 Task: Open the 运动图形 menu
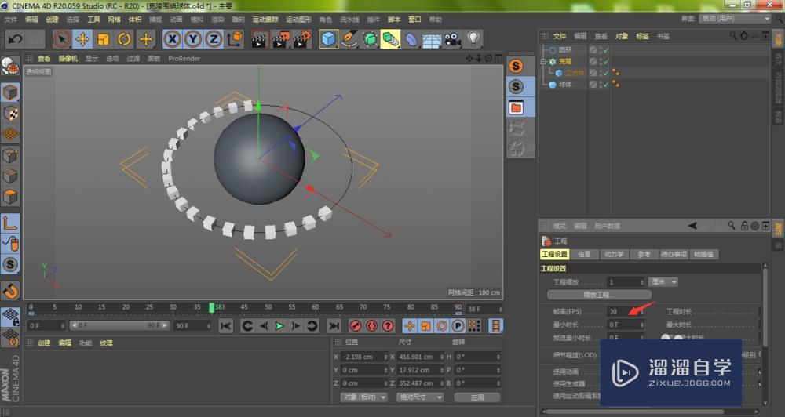[x=299, y=20]
